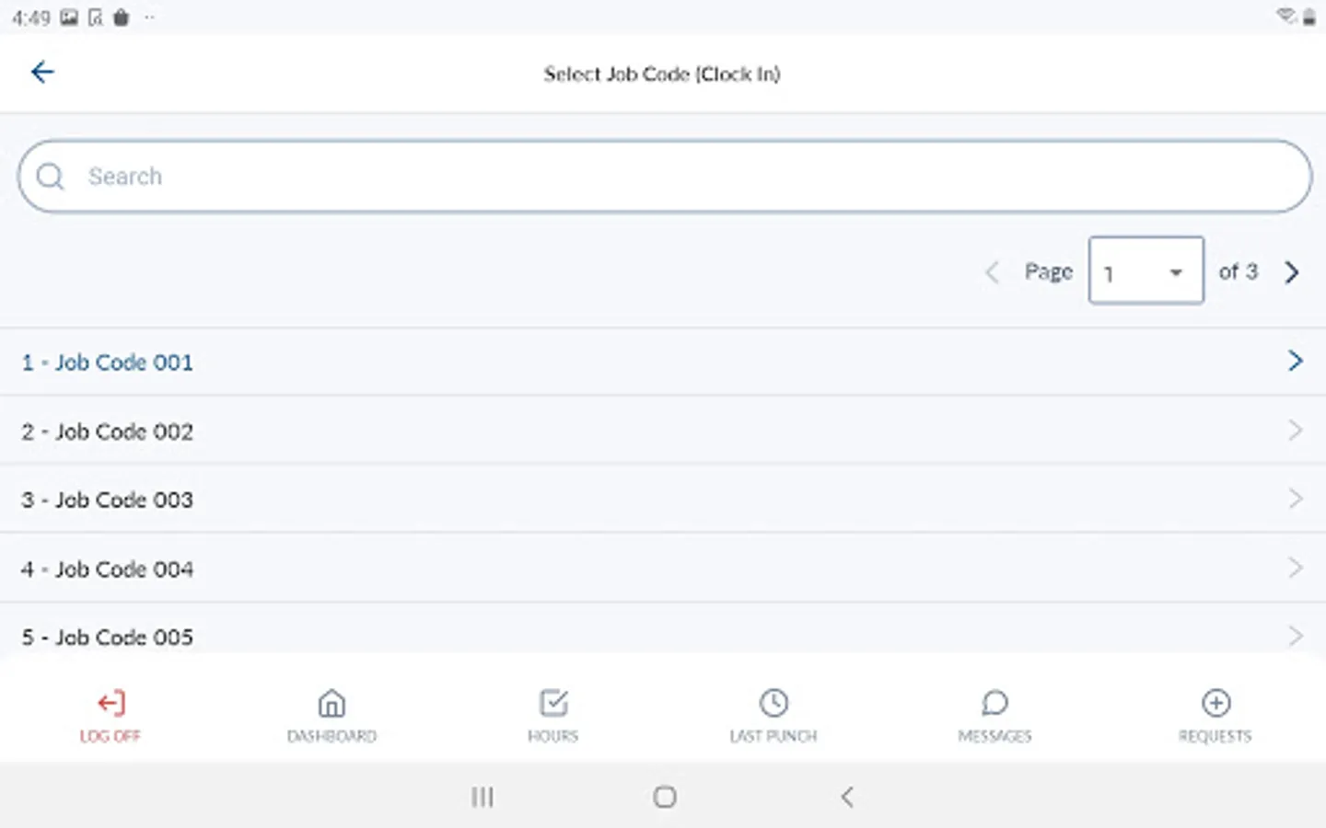Tap the Last Punch clock icon
Screen dimensions: 1326x828
[x=773, y=704]
